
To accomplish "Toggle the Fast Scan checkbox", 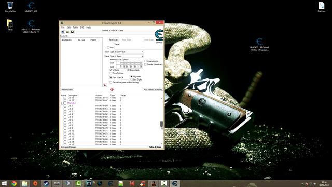I will tap(111, 77).
